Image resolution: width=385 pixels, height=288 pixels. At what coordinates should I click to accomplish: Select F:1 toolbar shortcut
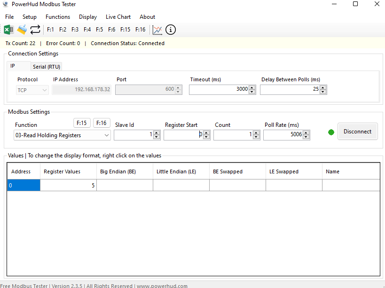(x=50, y=30)
